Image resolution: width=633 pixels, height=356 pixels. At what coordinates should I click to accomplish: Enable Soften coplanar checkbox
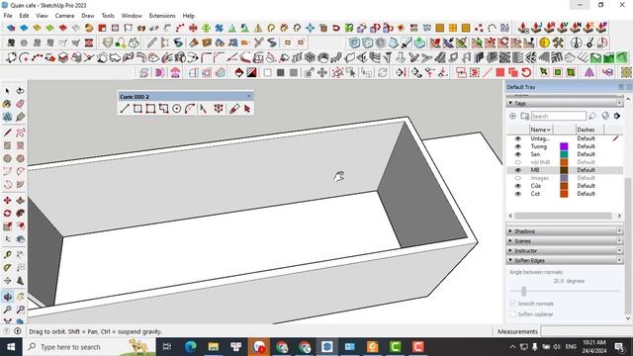click(x=513, y=313)
